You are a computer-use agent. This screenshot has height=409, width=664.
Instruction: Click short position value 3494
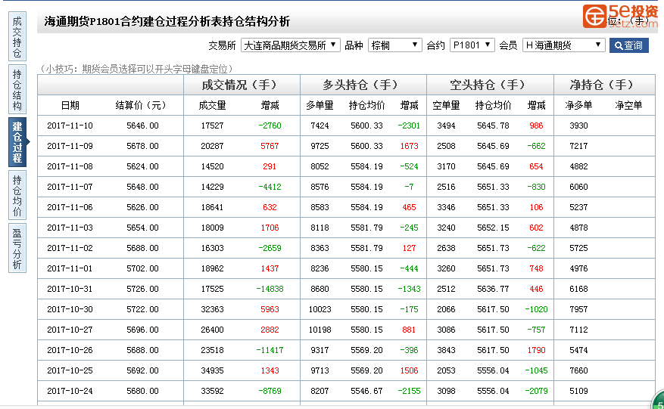pyautogui.click(x=447, y=125)
